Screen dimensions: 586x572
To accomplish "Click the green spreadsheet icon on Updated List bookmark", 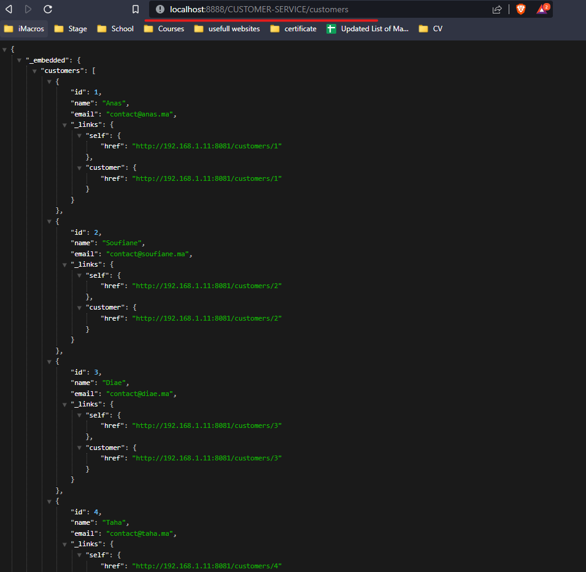I will pyautogui.click(x=330, y=28).
